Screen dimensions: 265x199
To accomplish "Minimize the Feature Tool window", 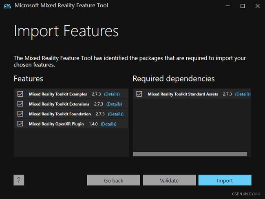I will (227, 6).
